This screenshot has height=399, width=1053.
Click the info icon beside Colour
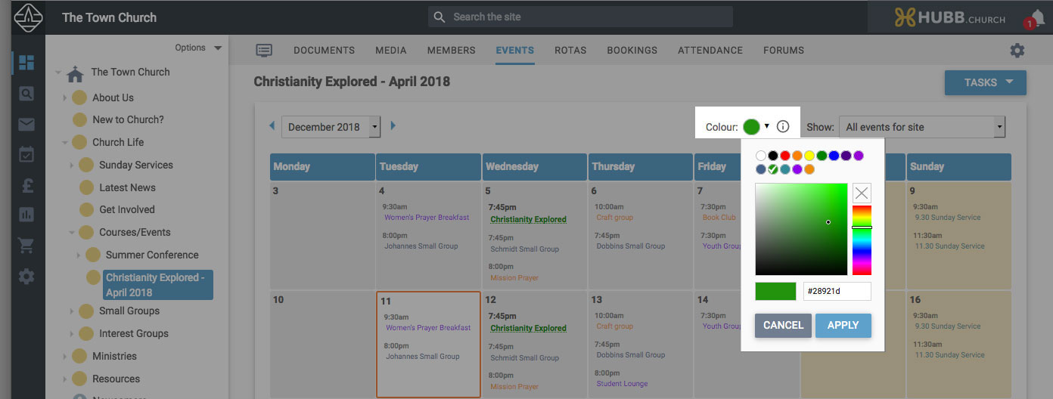point(783,127)
